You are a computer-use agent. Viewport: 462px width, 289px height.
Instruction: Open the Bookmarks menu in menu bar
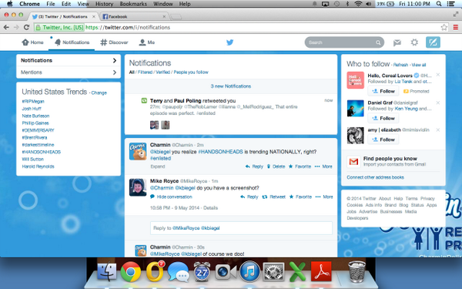pyautogui.click(x=133, y=4)
